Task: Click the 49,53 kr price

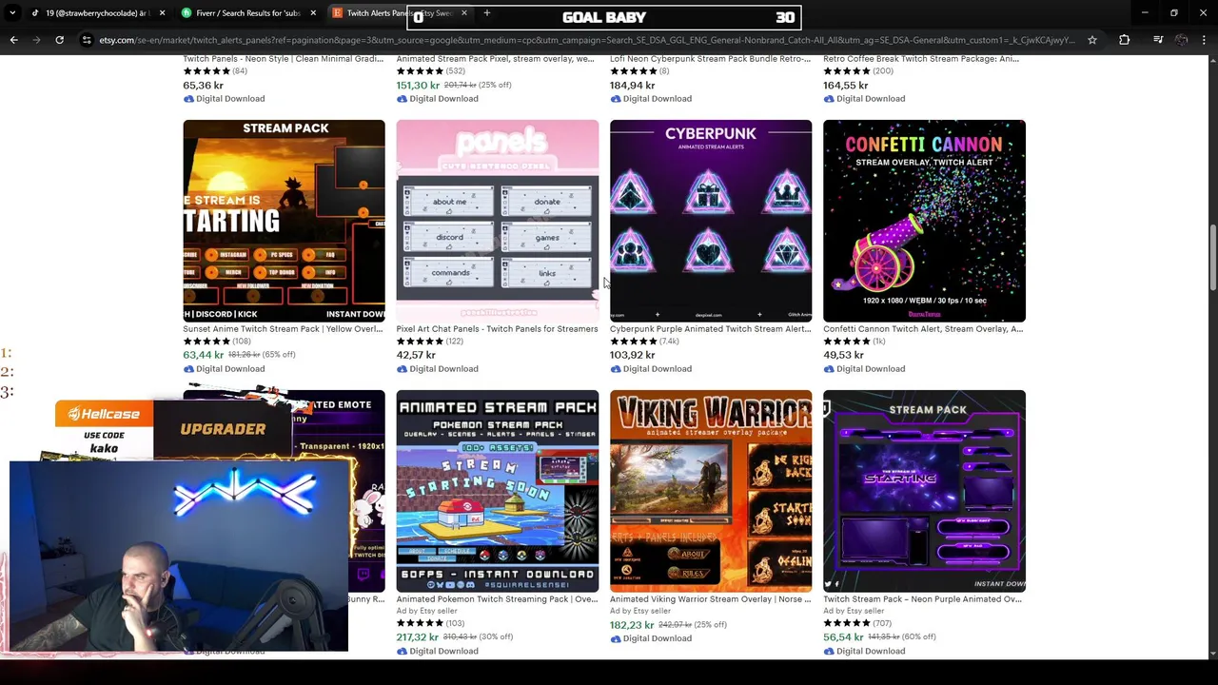Action: [843, 355]
